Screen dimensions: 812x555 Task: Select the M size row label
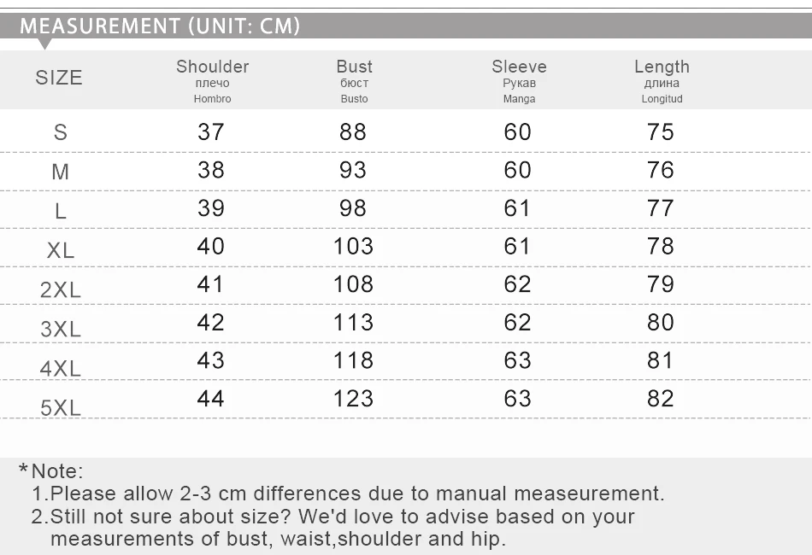[x=61, y=172]
